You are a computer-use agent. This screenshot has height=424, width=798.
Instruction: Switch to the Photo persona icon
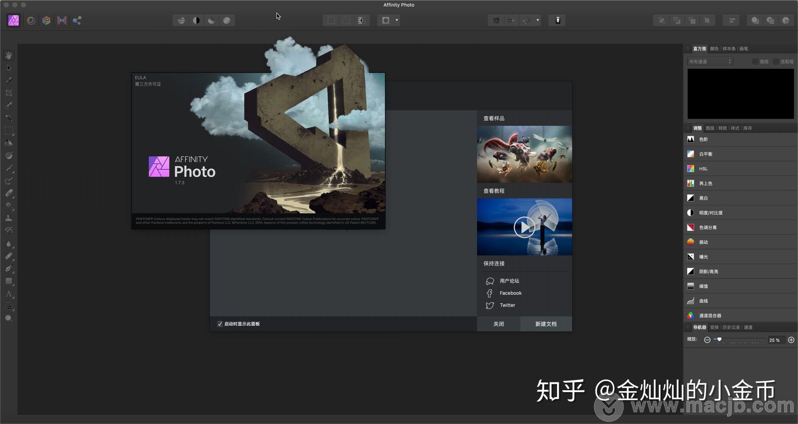tap(13, 20)
